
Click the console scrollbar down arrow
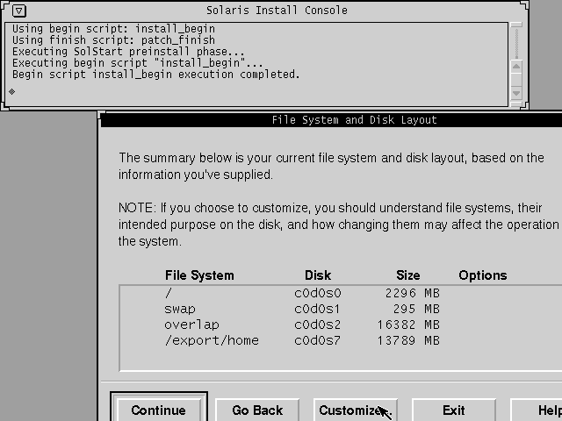coord(516,93)
